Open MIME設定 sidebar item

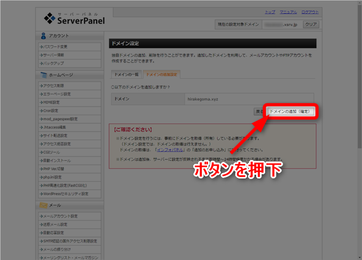[70, 102]
